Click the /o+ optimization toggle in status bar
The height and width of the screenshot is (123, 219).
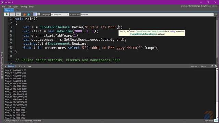(x=216, y=121)
